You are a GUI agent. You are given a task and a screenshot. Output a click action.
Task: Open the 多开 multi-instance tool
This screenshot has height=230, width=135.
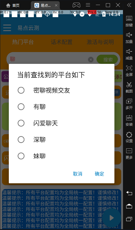click(129, 104)
